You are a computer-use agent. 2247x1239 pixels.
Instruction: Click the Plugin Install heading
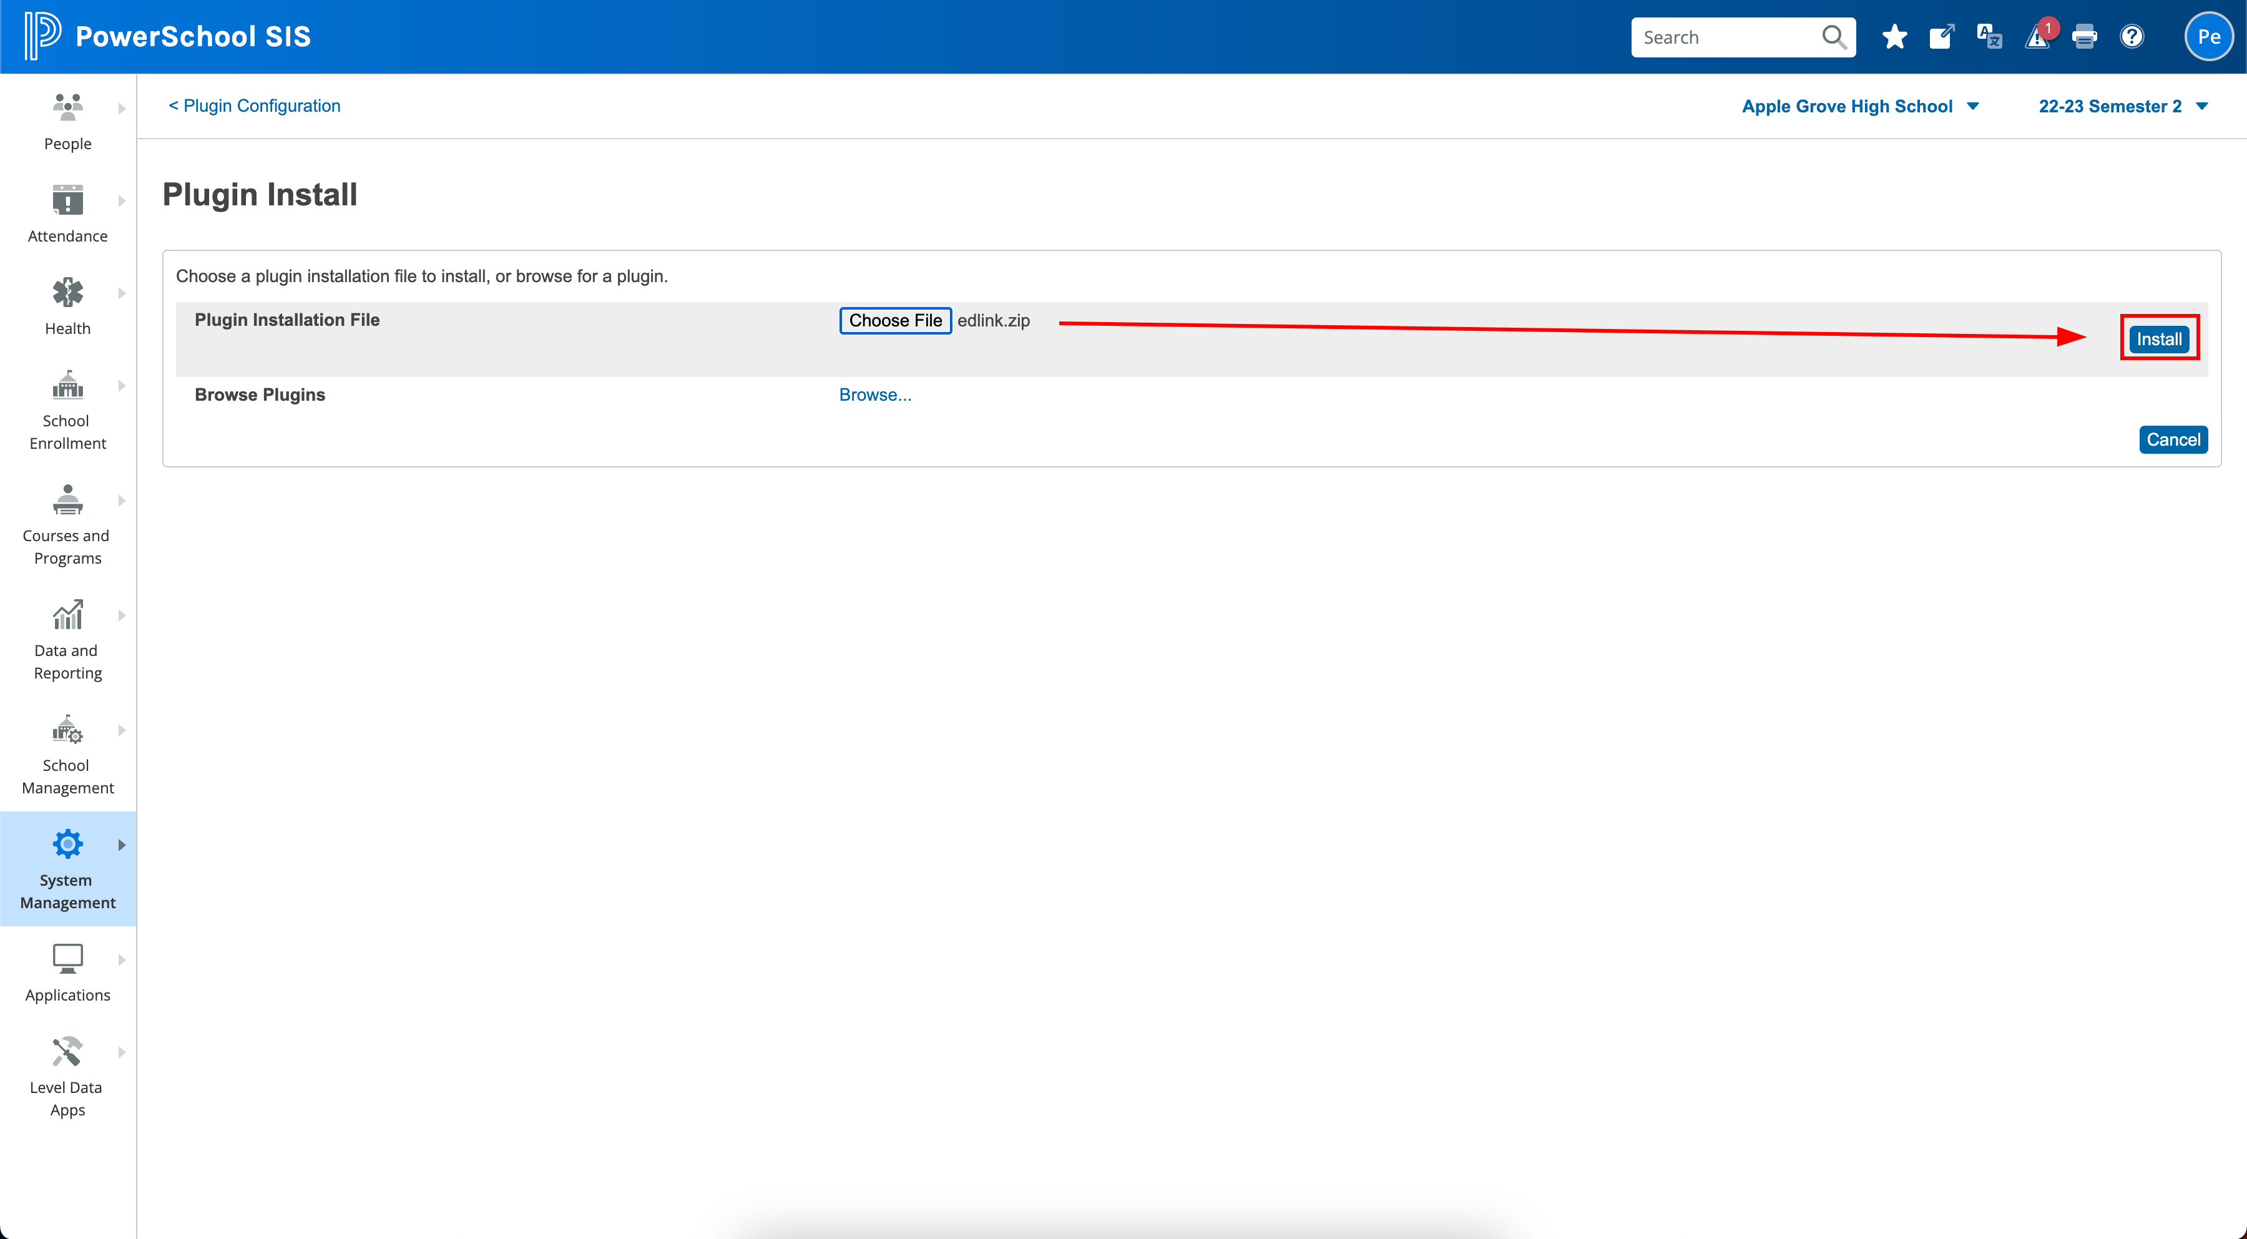coord(260,193)
